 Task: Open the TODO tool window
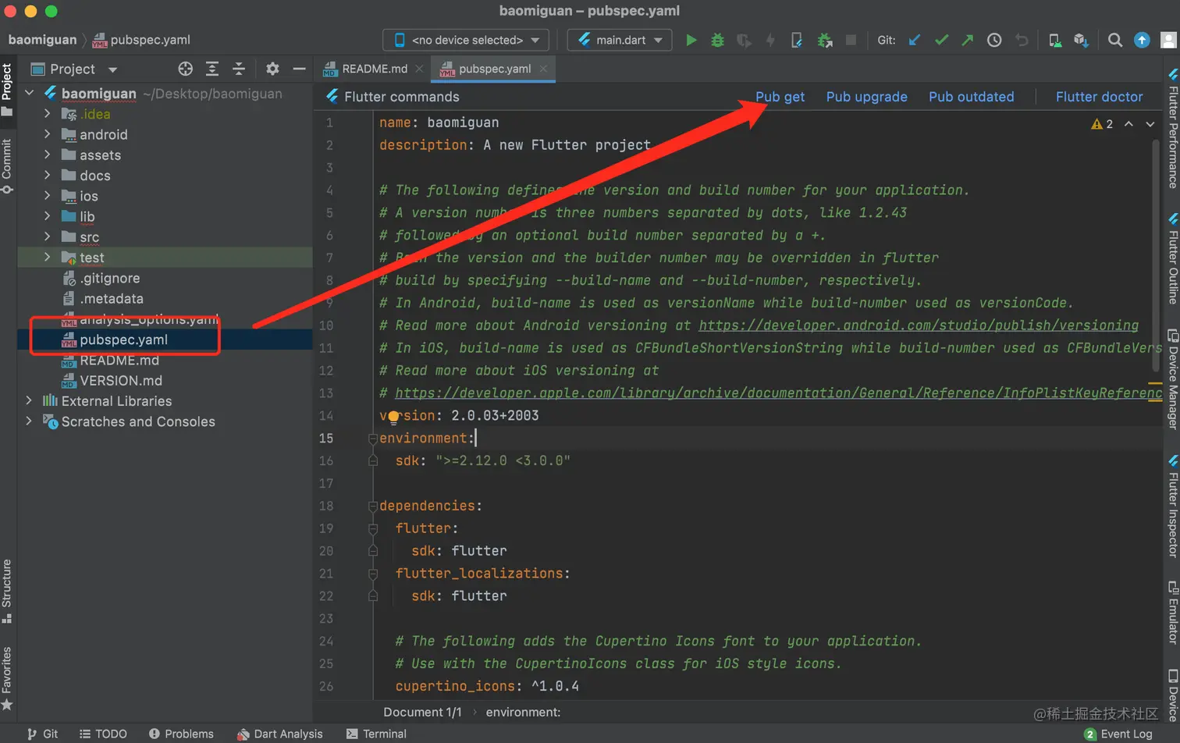[103, 734]
